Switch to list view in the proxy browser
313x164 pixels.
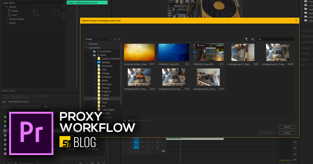pos(124,121)
